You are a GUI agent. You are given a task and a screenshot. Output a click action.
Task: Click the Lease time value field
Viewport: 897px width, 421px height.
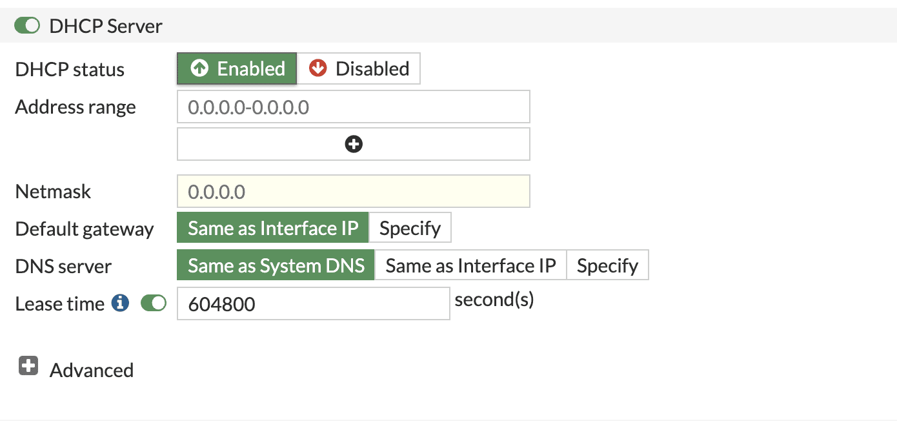(313, 303)
